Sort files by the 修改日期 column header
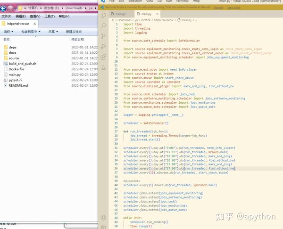The image size is (283, 229). click(78, 39)
